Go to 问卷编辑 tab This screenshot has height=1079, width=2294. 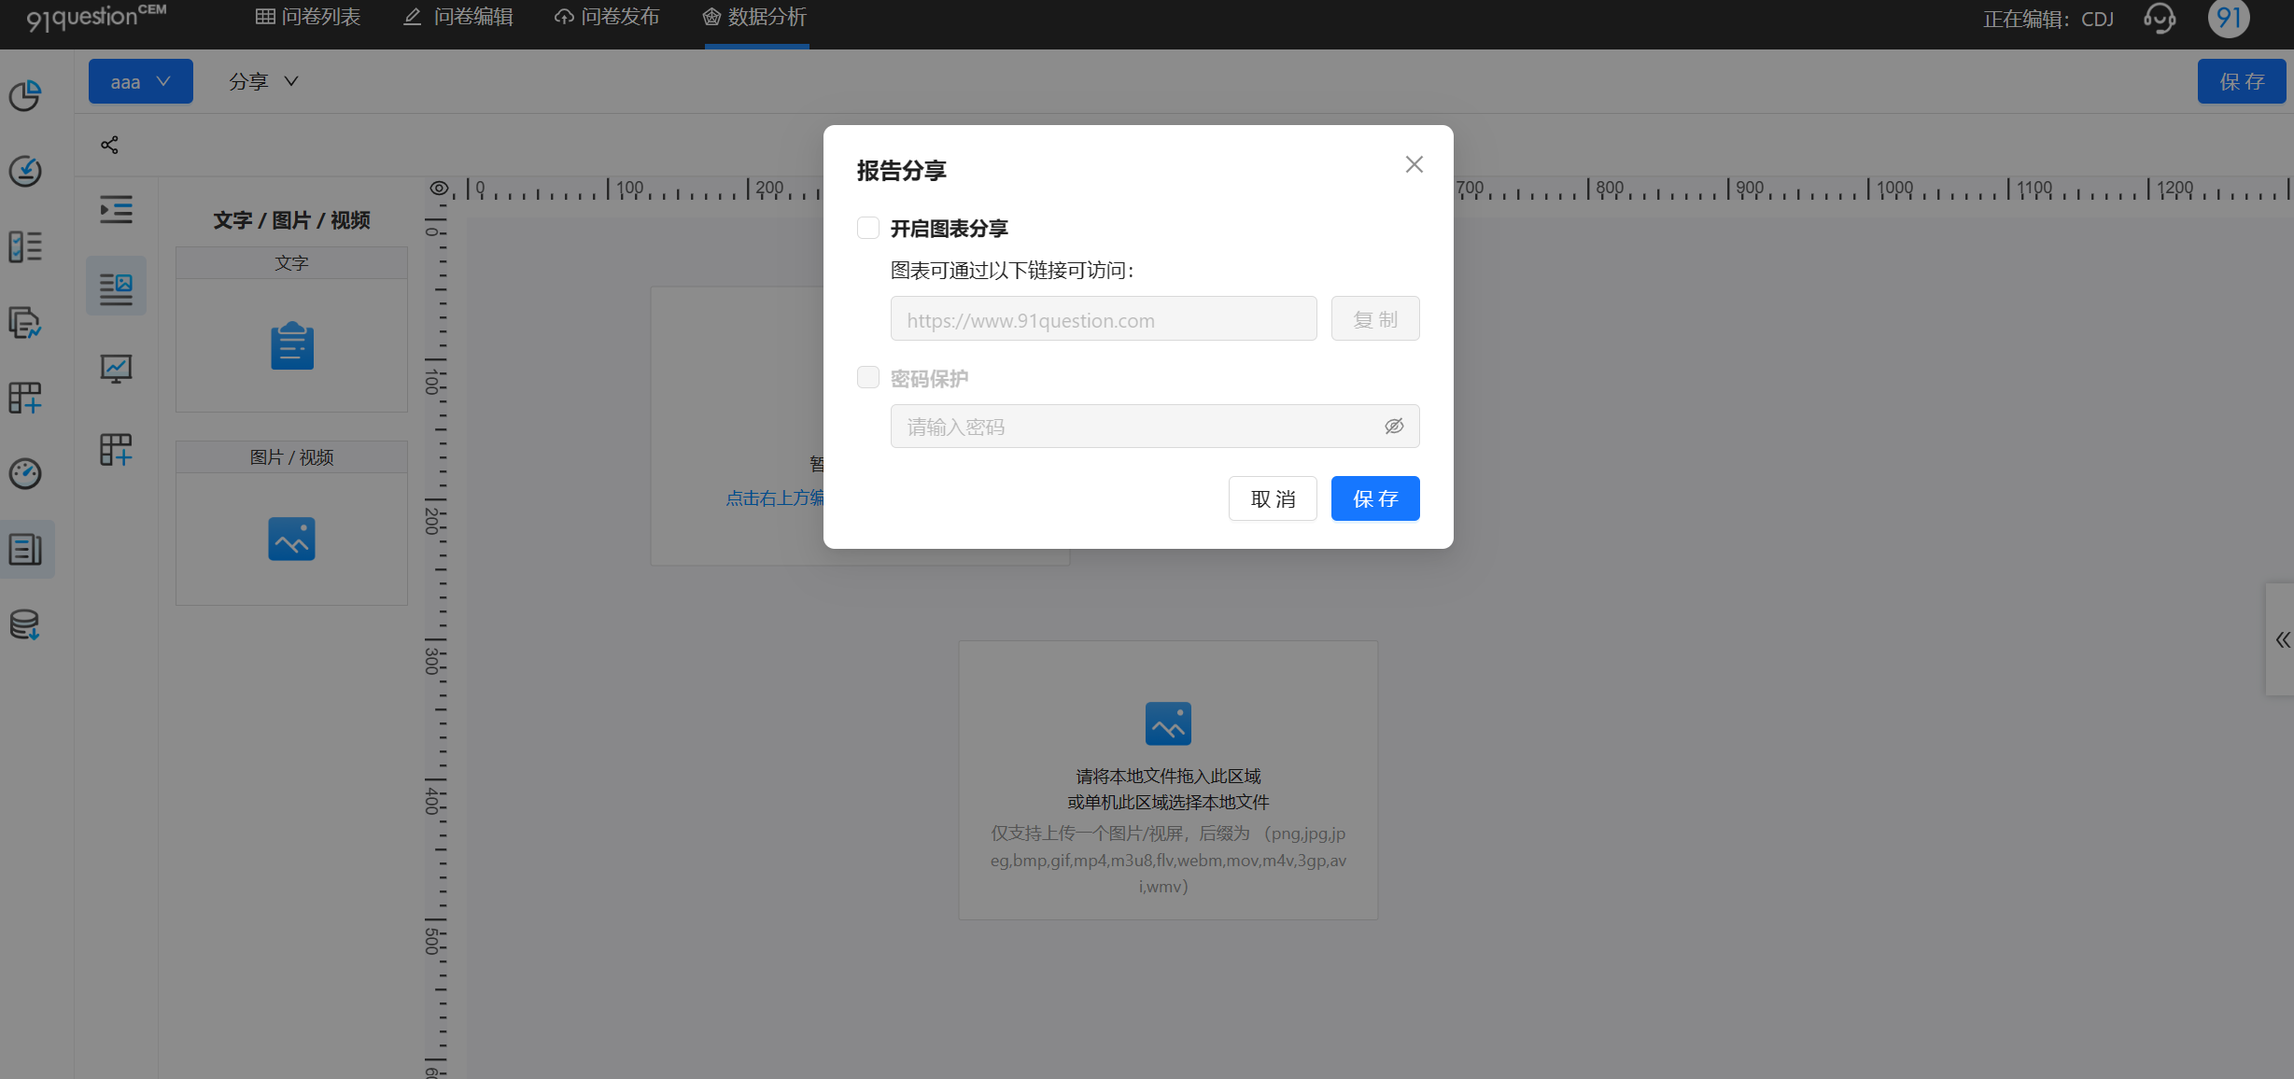(458, 17)
